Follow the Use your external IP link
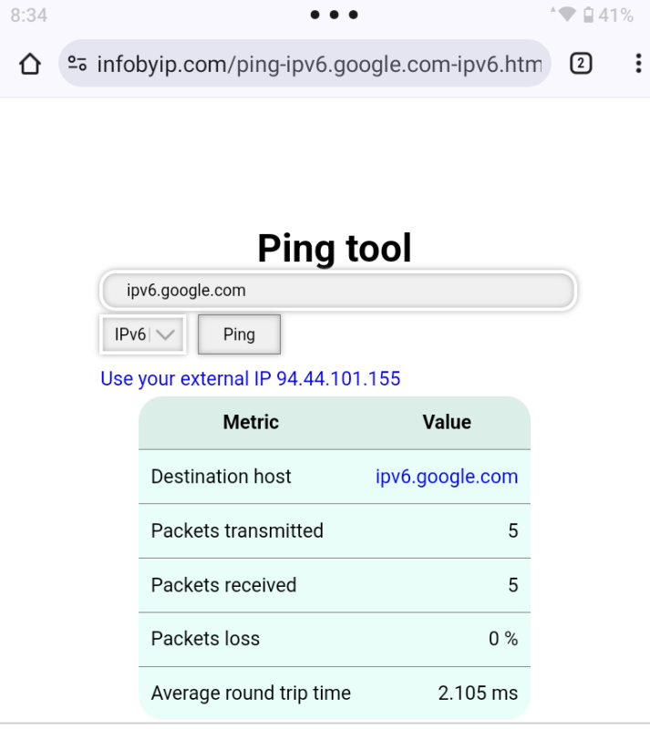Screen dimensions: 650x729 click(251, 378)
